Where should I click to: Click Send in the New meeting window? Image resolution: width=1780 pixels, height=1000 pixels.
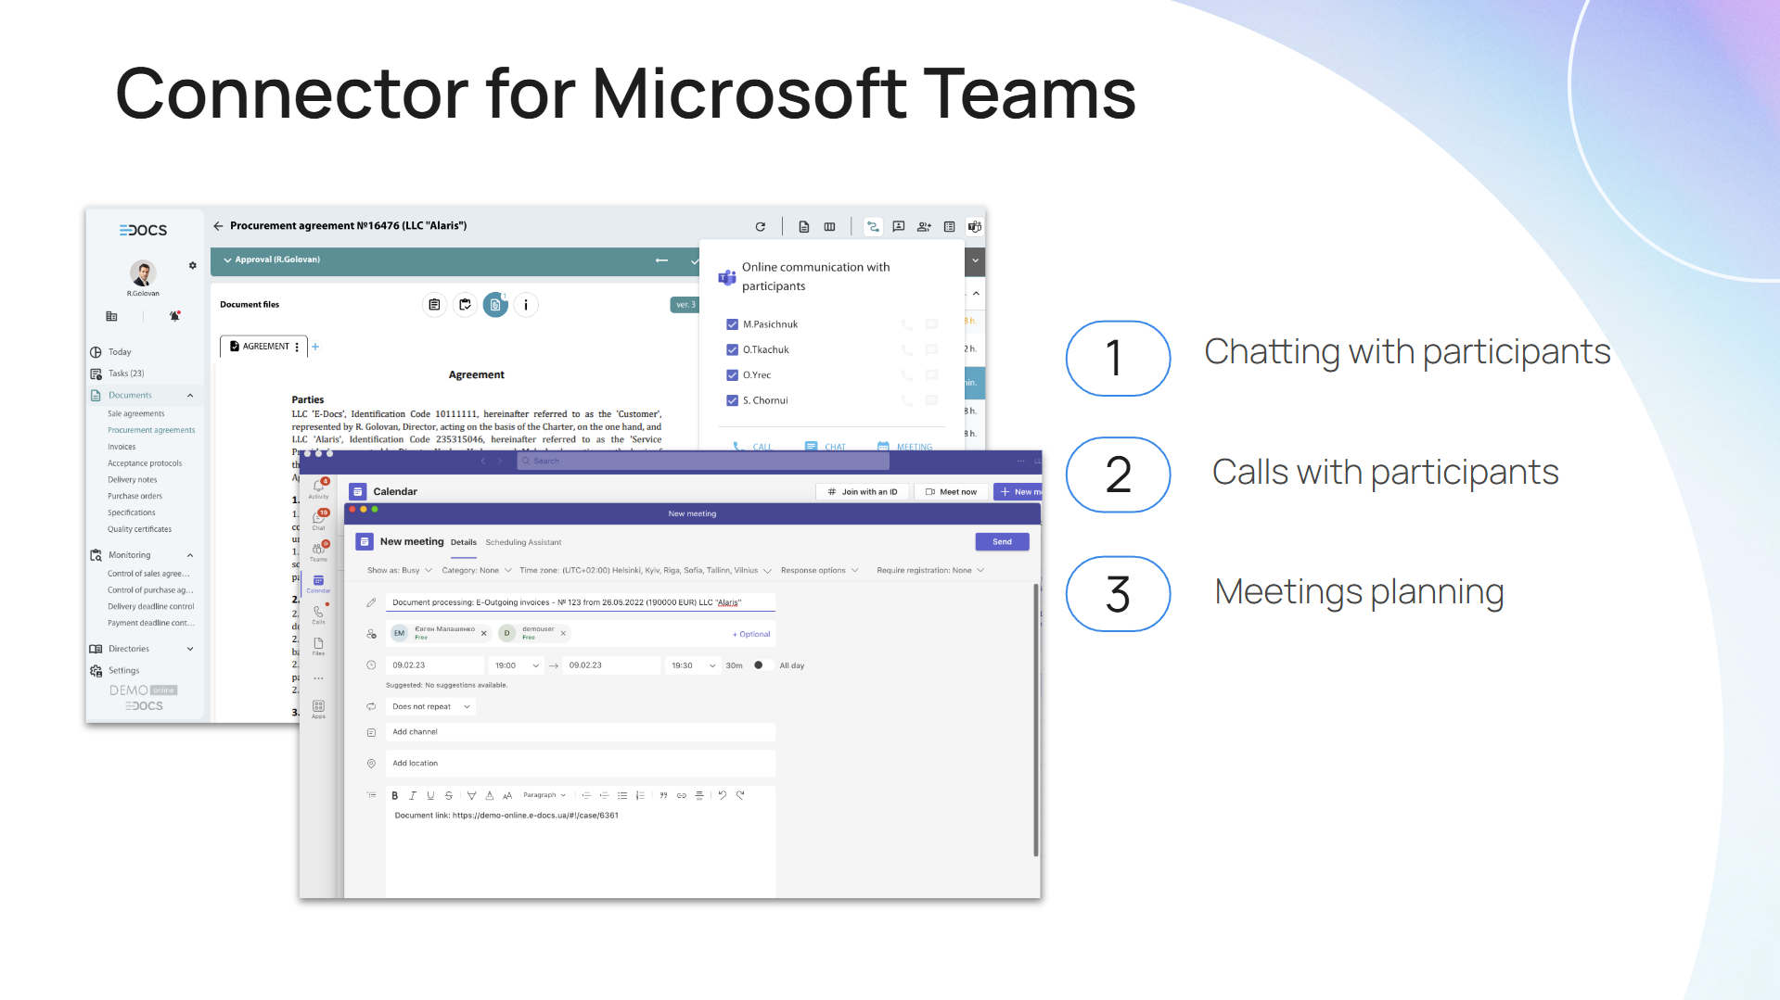tap(1002, 542)
